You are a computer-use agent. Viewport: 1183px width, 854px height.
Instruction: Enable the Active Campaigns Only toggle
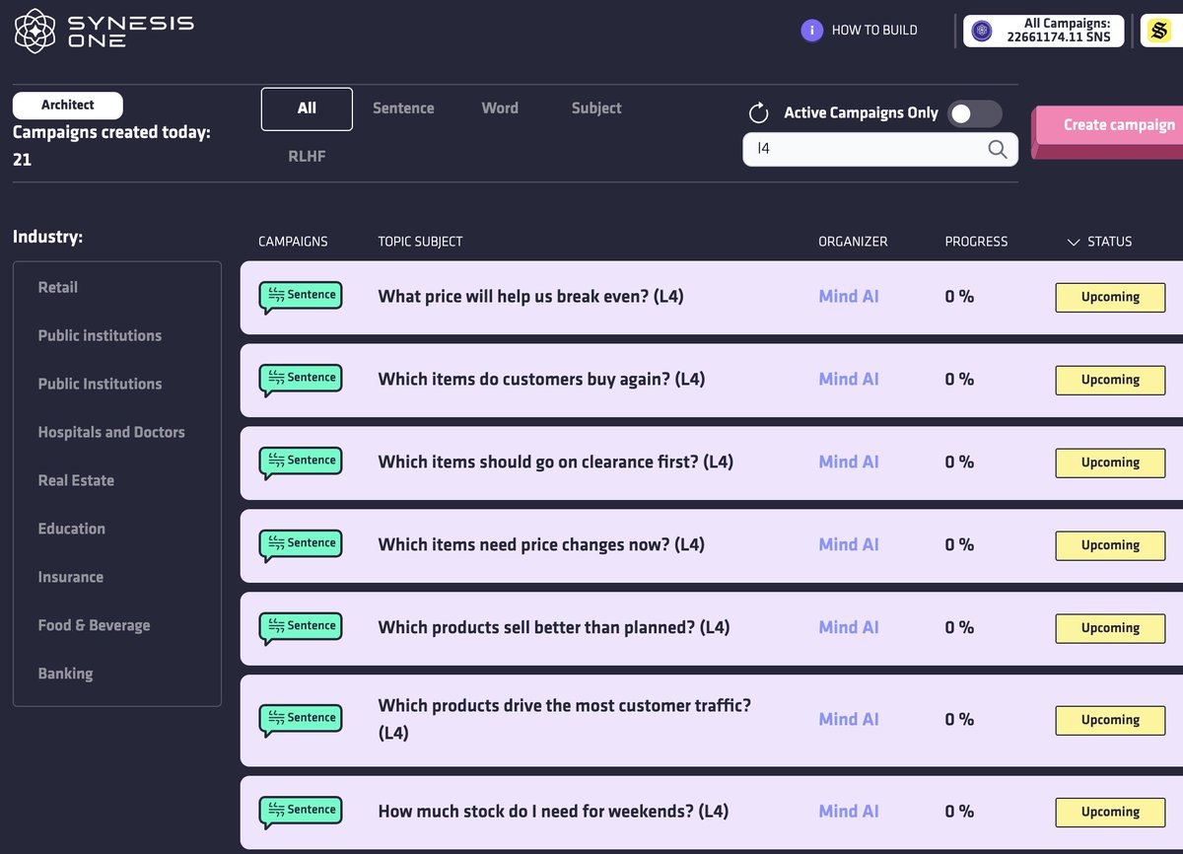tap(974, 113)
